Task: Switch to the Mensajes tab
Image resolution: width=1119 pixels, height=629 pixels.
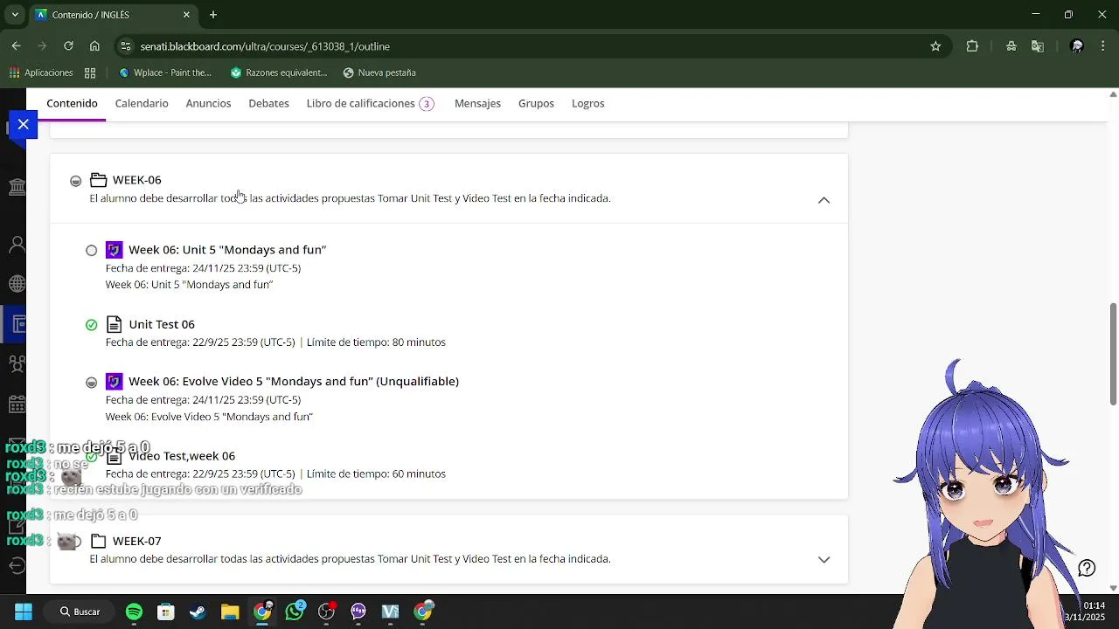Action: (477, 103)
